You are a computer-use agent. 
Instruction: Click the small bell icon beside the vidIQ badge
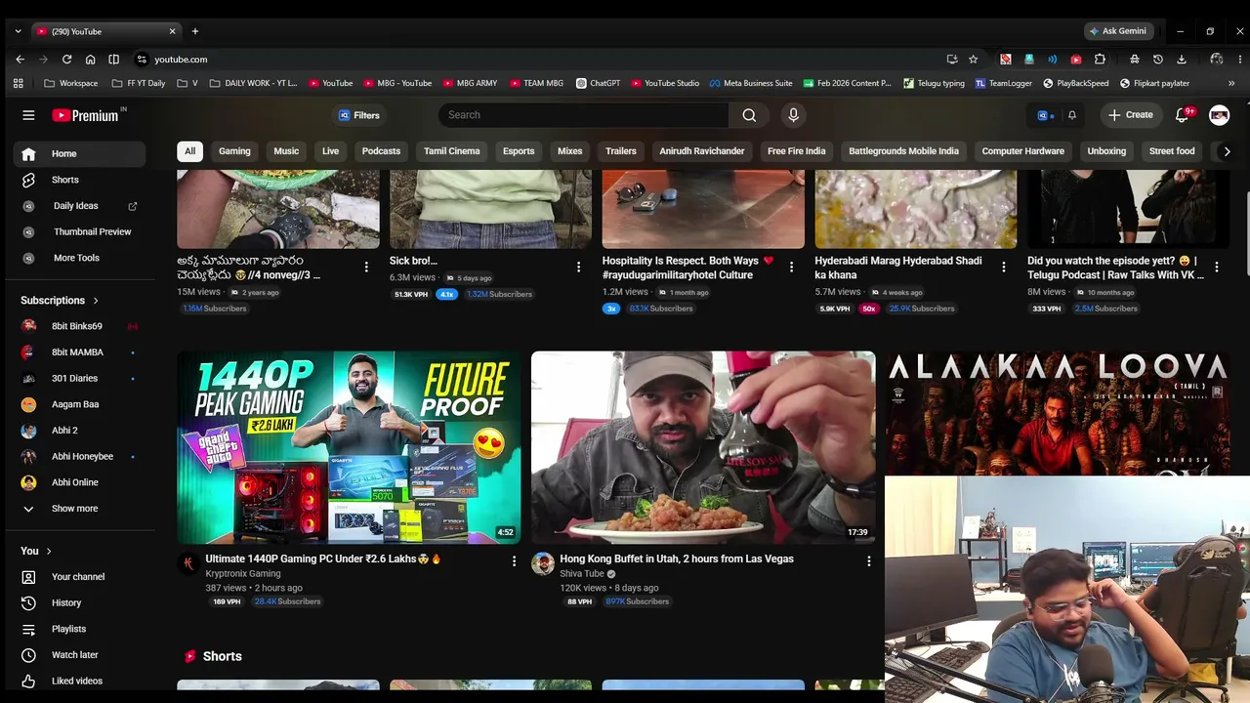(x=1071, y=115)
